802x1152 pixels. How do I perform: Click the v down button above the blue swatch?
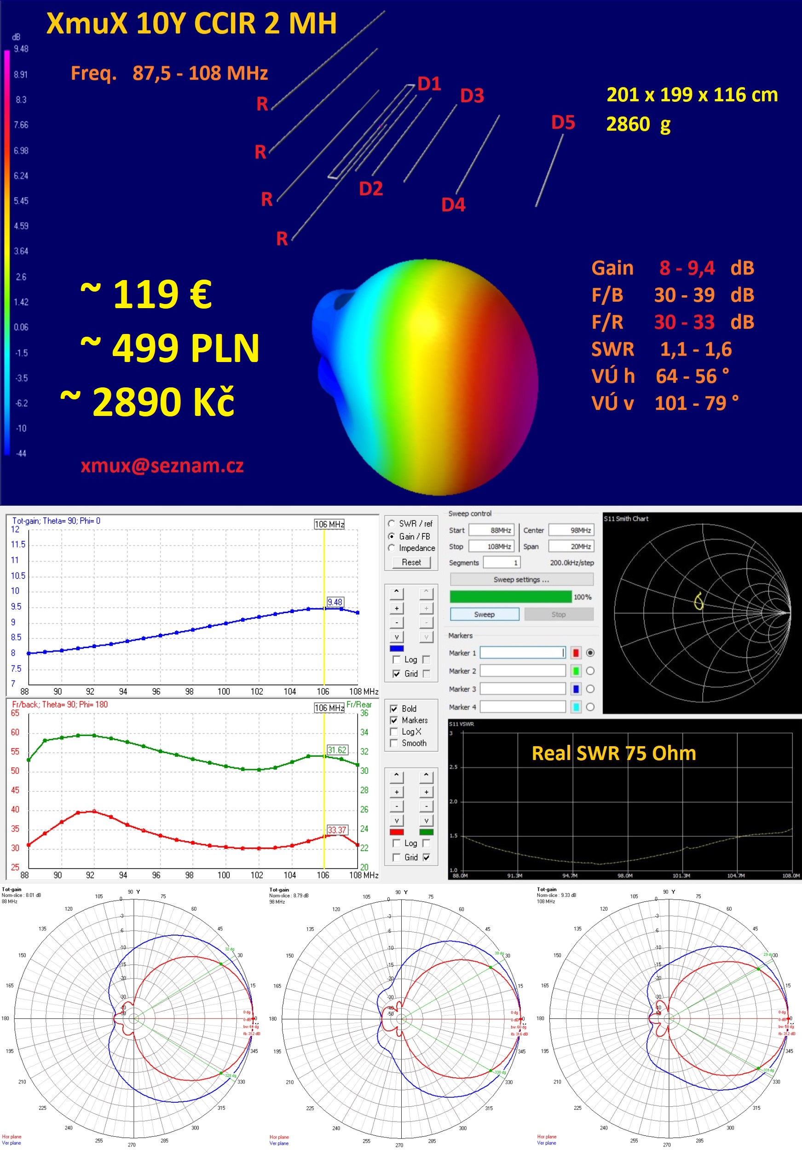397,637
